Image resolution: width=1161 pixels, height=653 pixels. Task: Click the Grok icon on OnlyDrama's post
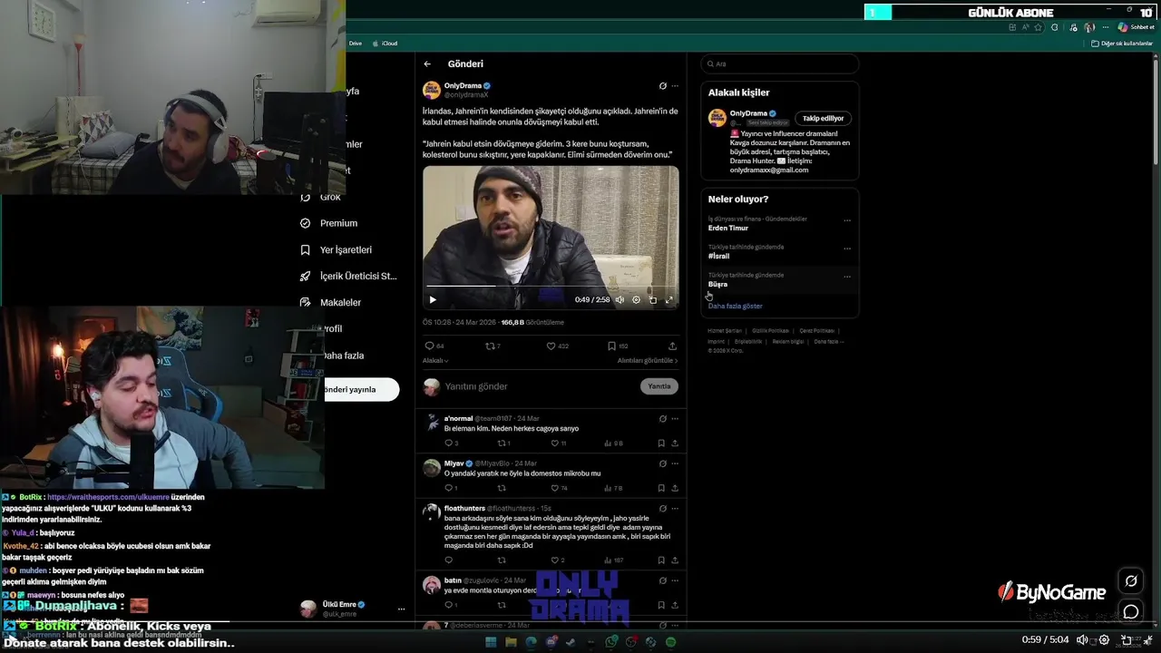(663, 86)
